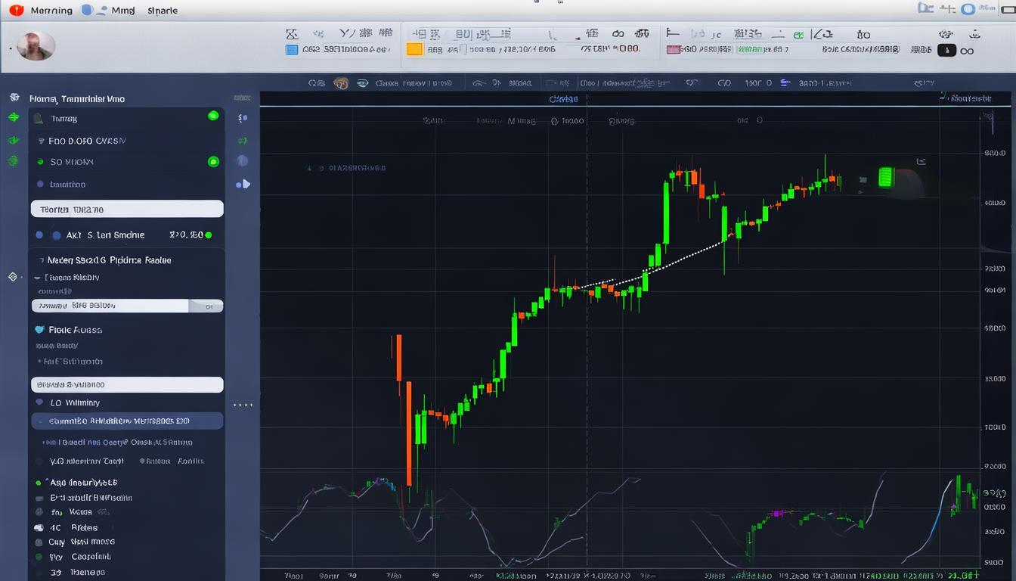Image resolution: width=1016 pixels, height=581 pixels.
Task: Open the Sharie menu in the menu bar
Action: point(163,11)
